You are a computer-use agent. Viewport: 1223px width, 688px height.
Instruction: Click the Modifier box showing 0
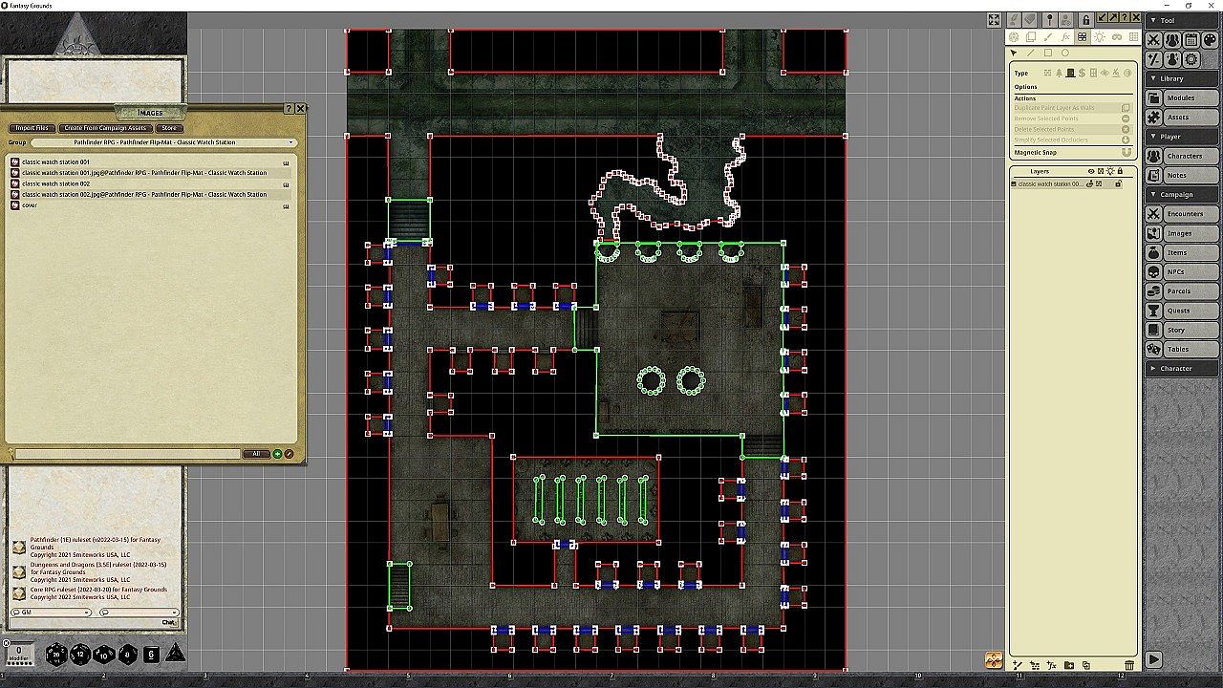click(x=18, y=653)
